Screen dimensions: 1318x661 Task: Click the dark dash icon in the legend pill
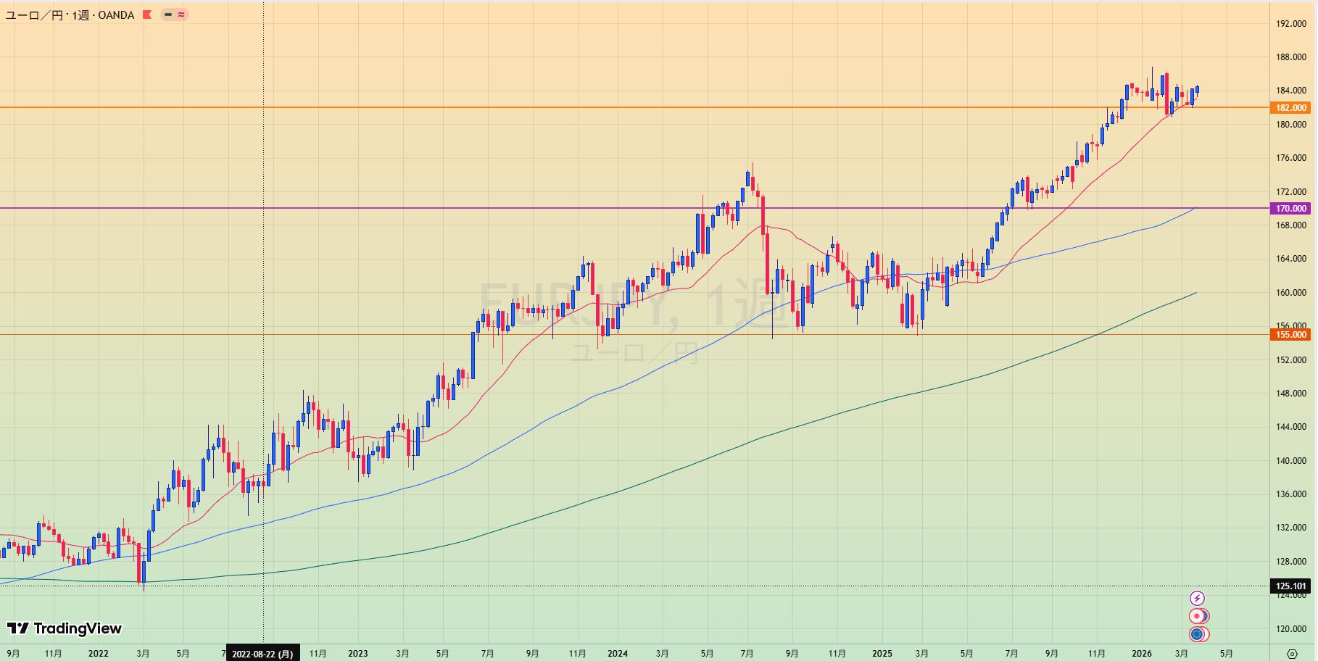(x=168, y=14)
